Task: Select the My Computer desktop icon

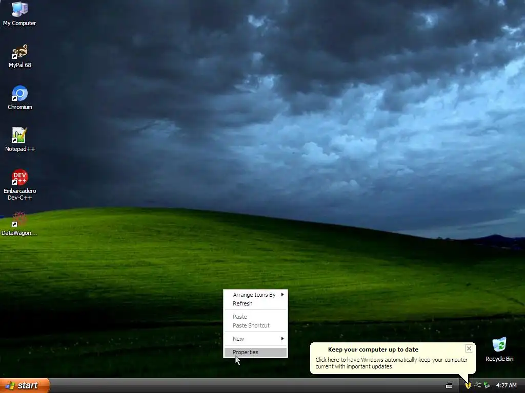Action: point(19,13)
